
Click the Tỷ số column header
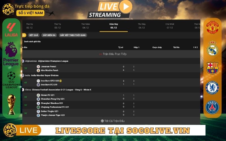pyautogui.click(x=121, y=47)
